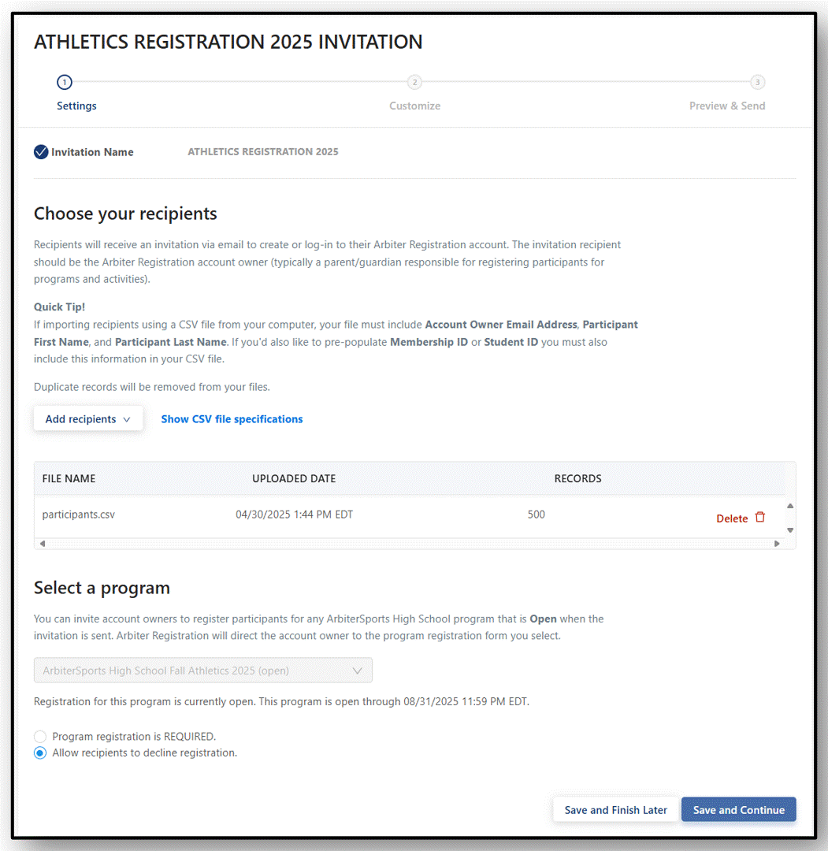Select Program registration is REQUIRED option

point(40,737)
